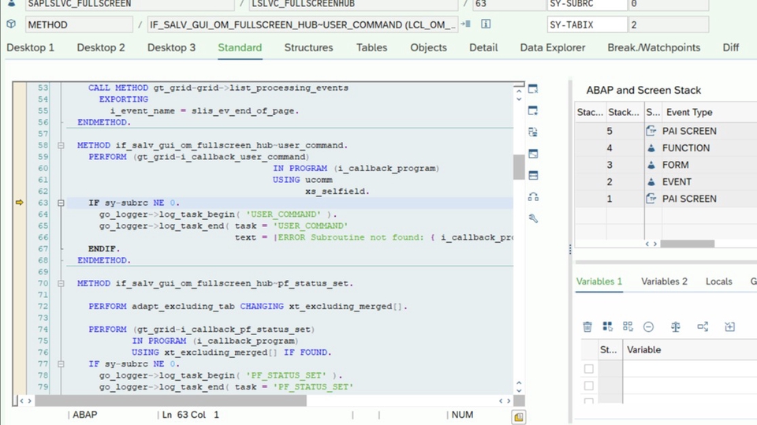Click the METHOD input field
The image size is (757, 425).
point(79,24)
